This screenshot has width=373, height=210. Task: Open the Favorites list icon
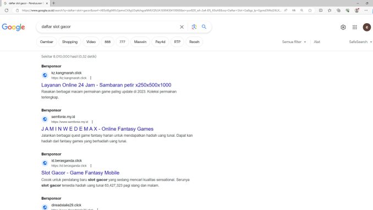(x=330, y=10)
